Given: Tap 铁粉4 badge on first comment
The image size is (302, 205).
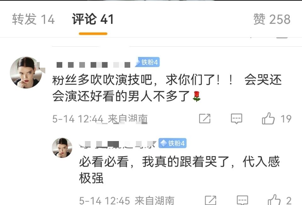Looking at the screenshot, I should coord(148,62).
